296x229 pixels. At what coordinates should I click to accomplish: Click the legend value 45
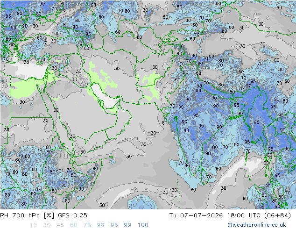pos(60,225)
